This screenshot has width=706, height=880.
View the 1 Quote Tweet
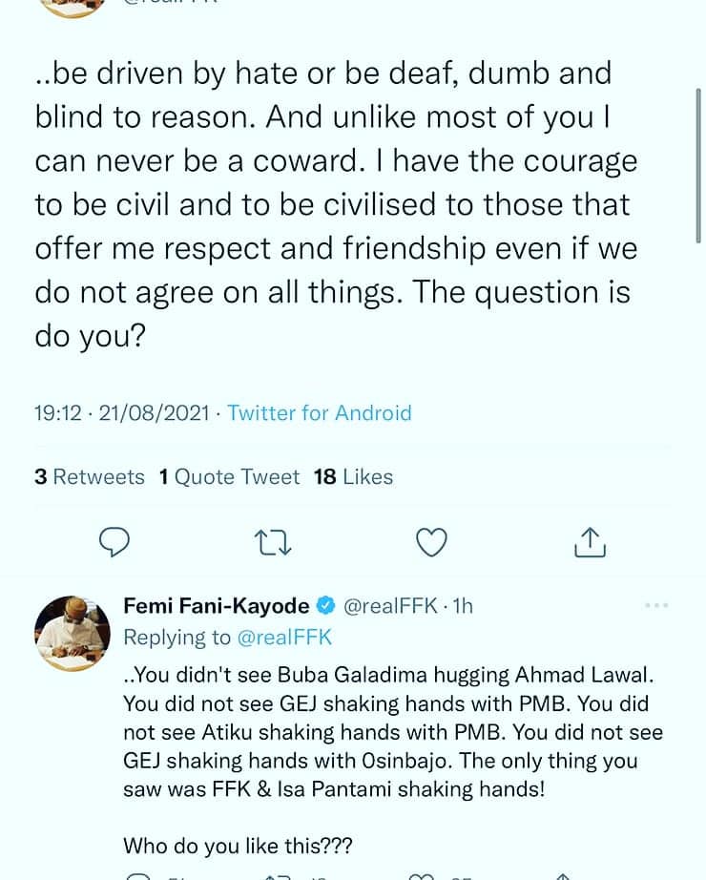(x=229, y=476)
